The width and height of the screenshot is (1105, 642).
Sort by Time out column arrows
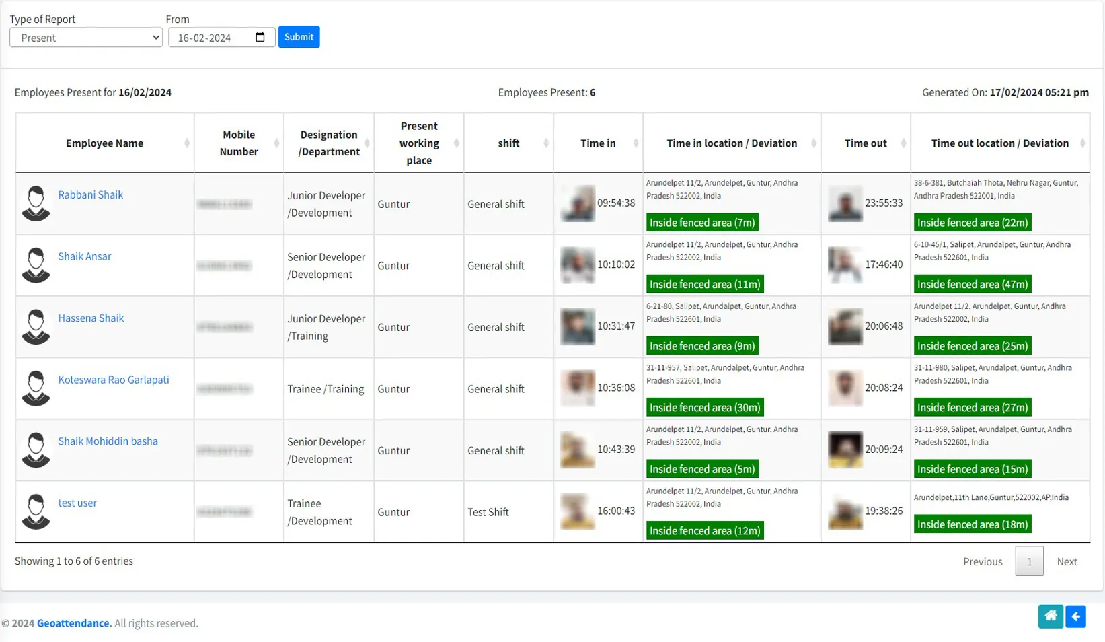click(903, 143)
